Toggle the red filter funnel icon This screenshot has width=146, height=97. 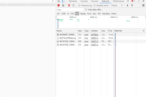[69, 6]
